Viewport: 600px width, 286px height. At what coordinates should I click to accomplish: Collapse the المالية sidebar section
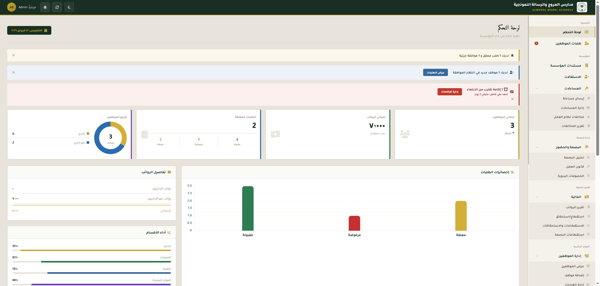[537, 197]
